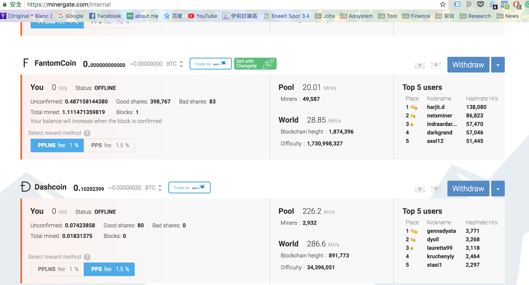The height and width of the screenshot is (285, 529).
Task: Open the Ghostery extension with badge 4
Action: (x=493, y=5)
